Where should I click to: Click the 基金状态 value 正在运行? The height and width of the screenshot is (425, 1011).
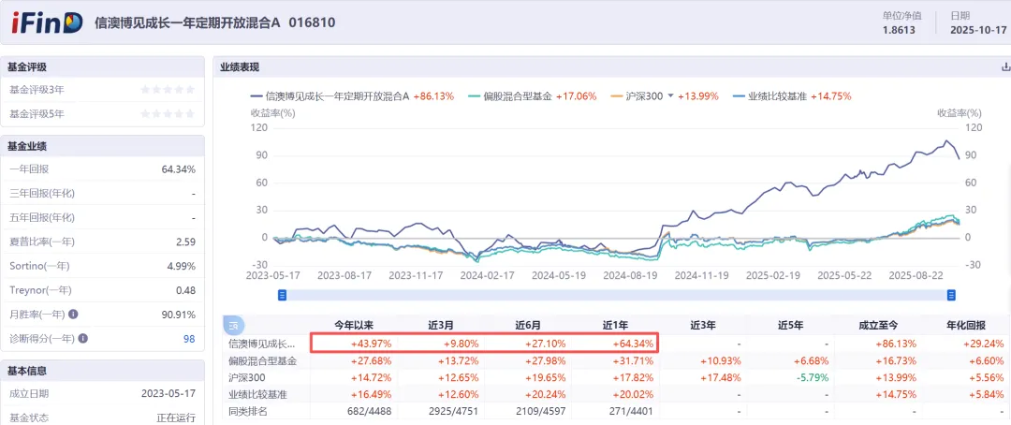point(176,418)
